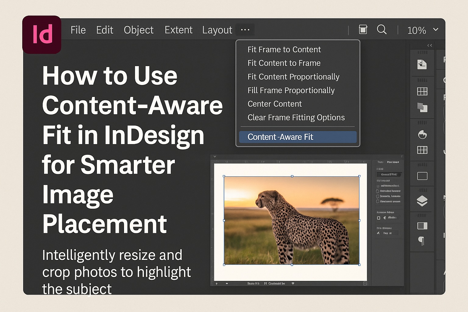Click the Layers panel icon
This screenshot has height=312, width=468.
coord(422,201)
